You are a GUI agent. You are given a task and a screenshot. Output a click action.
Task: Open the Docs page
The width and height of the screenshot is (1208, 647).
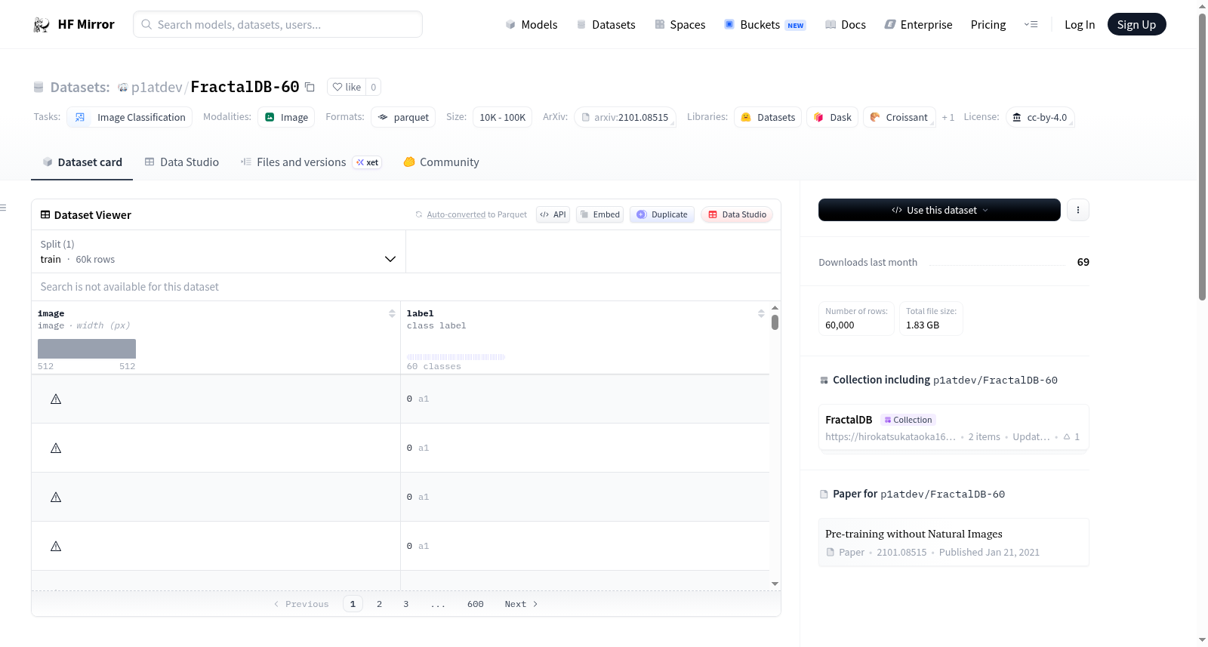pos(846,25)
